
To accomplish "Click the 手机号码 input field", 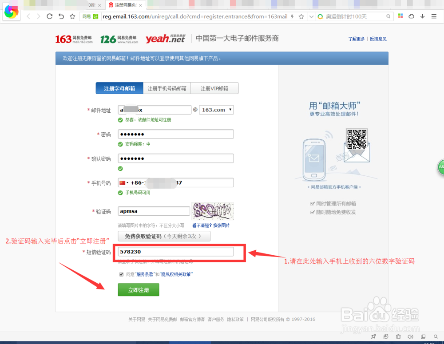I will [176, 183].
